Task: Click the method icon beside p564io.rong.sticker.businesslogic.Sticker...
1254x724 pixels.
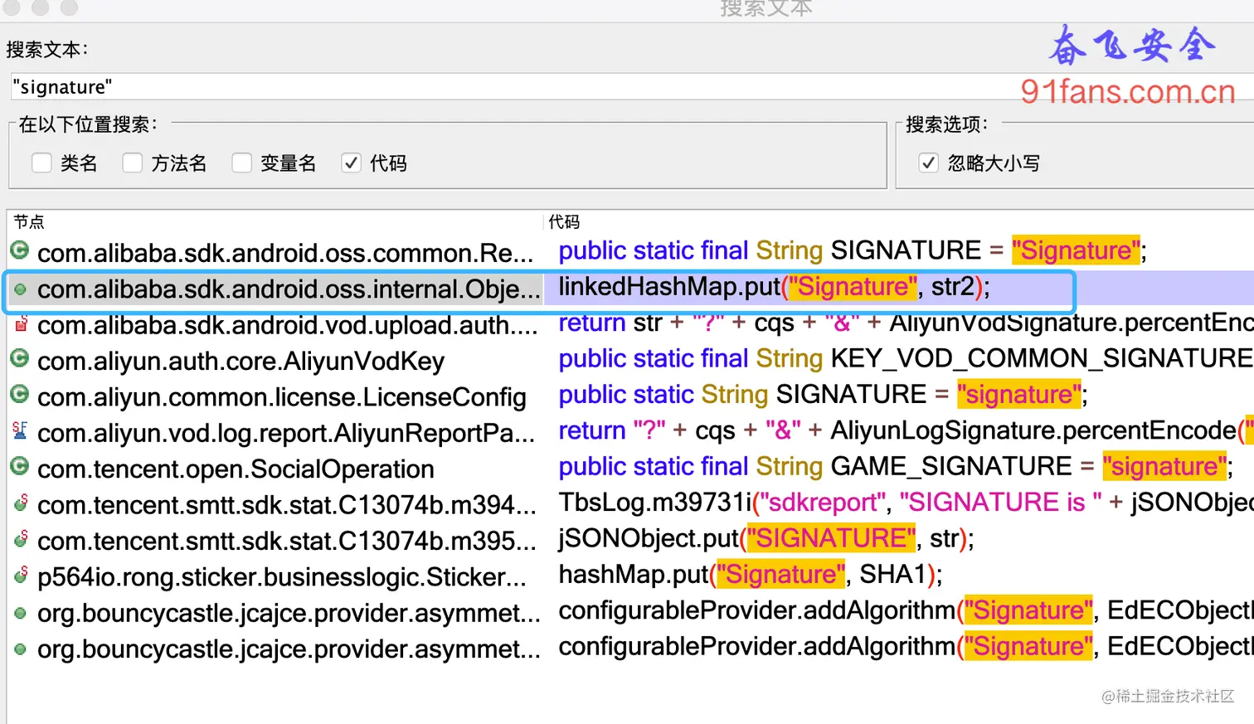Action: [x=21, y=575]
